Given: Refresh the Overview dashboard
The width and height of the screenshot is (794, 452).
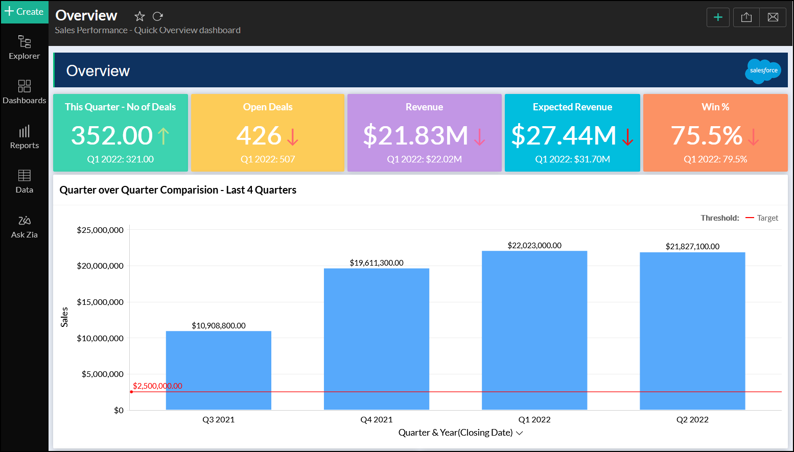Looking at the screenshot, I should point(158,16).
